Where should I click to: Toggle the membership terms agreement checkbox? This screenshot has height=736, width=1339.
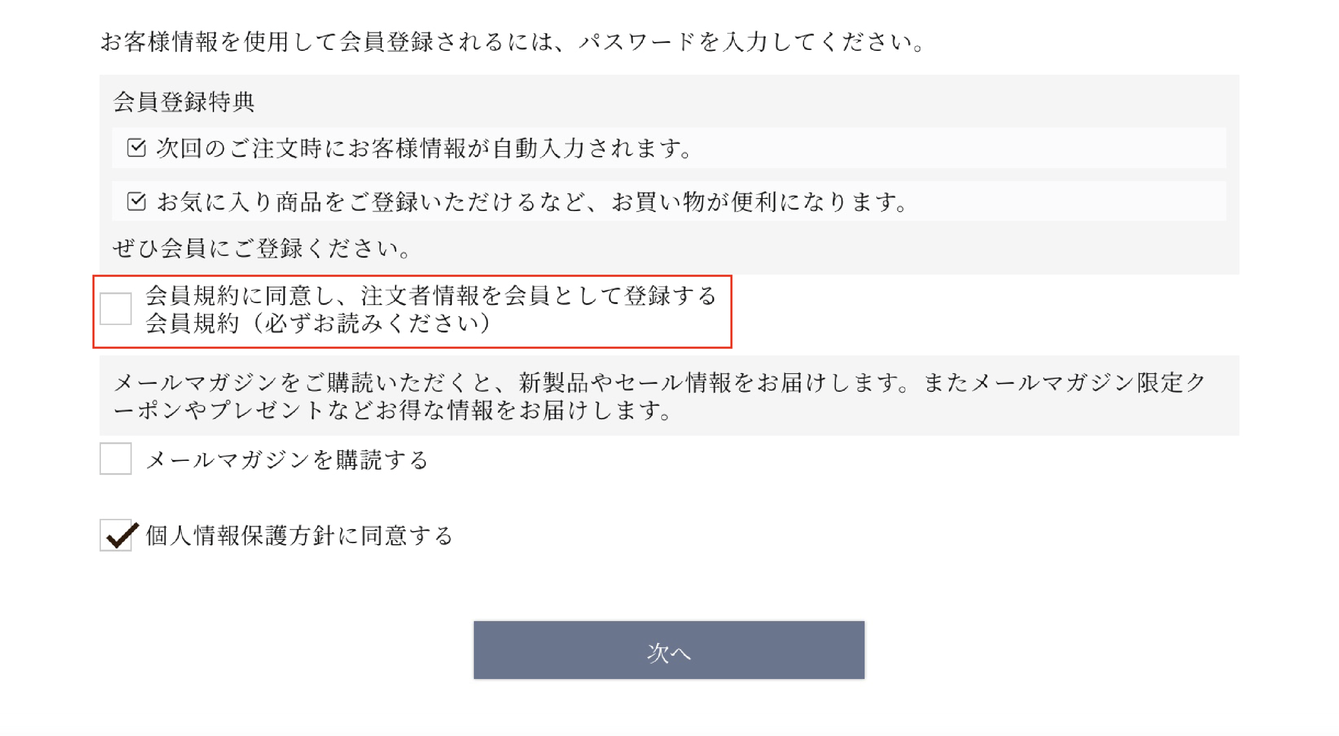[115, 308]
